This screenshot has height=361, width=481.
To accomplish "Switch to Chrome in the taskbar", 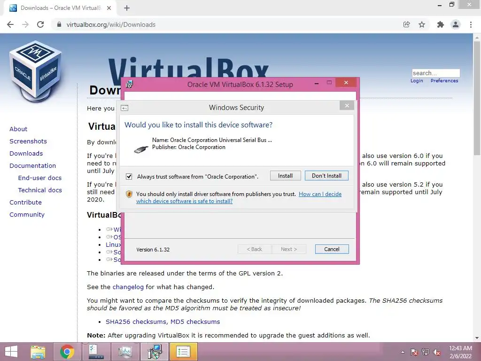I will pyautogui.click(x=67, y=352).
